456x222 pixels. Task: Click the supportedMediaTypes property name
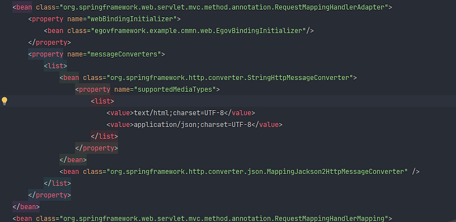click(x=174, y=89)
